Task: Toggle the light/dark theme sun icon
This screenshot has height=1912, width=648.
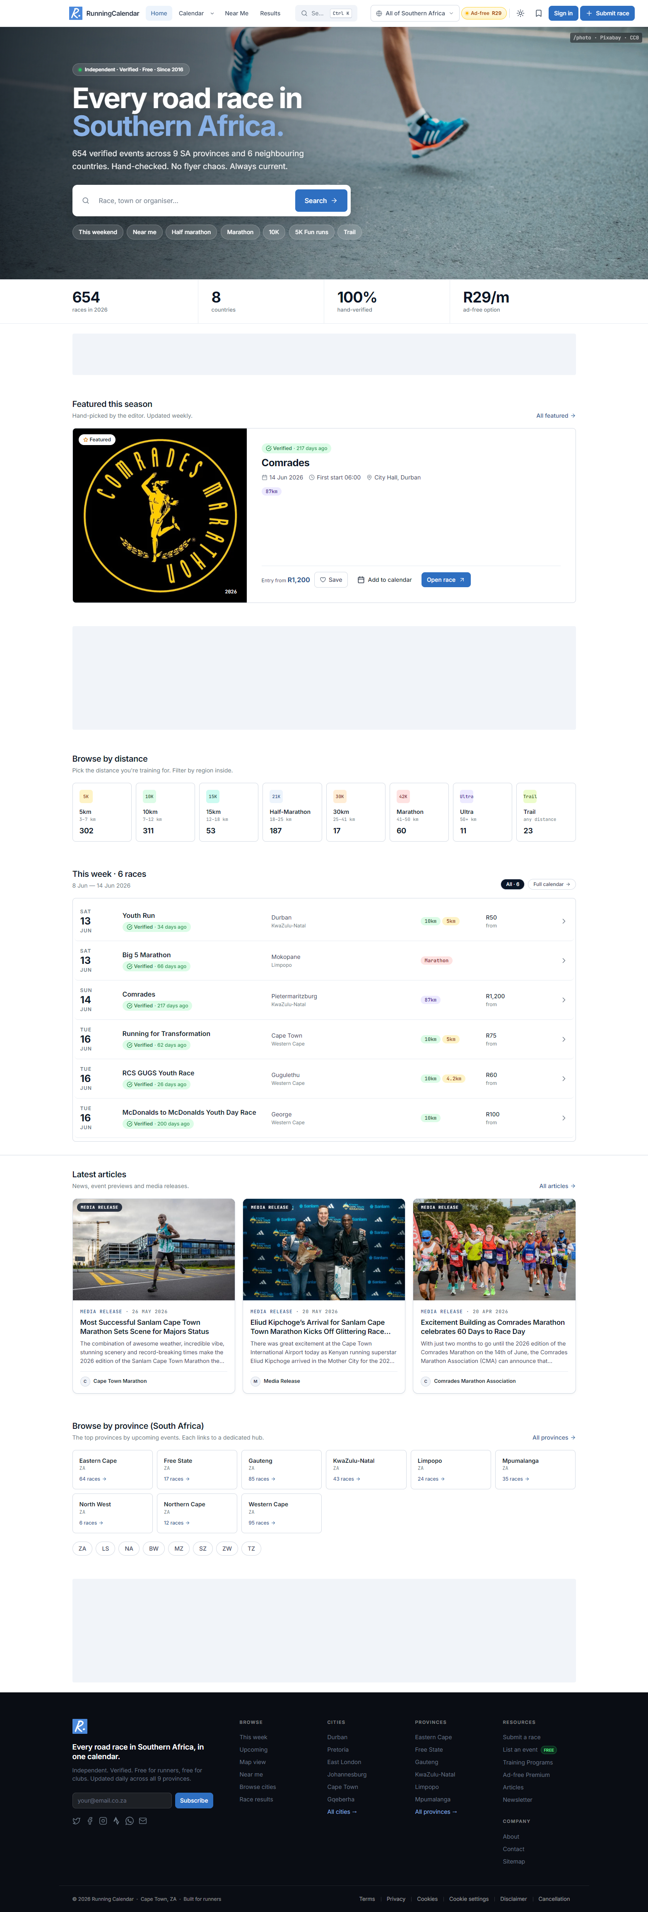Action: [x=520, y=13]
